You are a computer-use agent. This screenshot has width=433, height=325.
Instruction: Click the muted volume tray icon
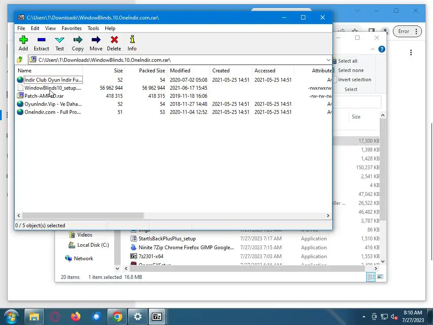(395, 317)
